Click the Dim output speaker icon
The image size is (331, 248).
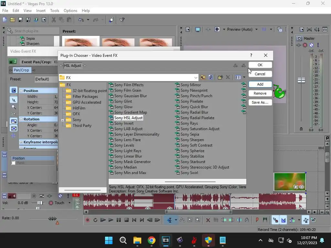click(x=317, y=29)
